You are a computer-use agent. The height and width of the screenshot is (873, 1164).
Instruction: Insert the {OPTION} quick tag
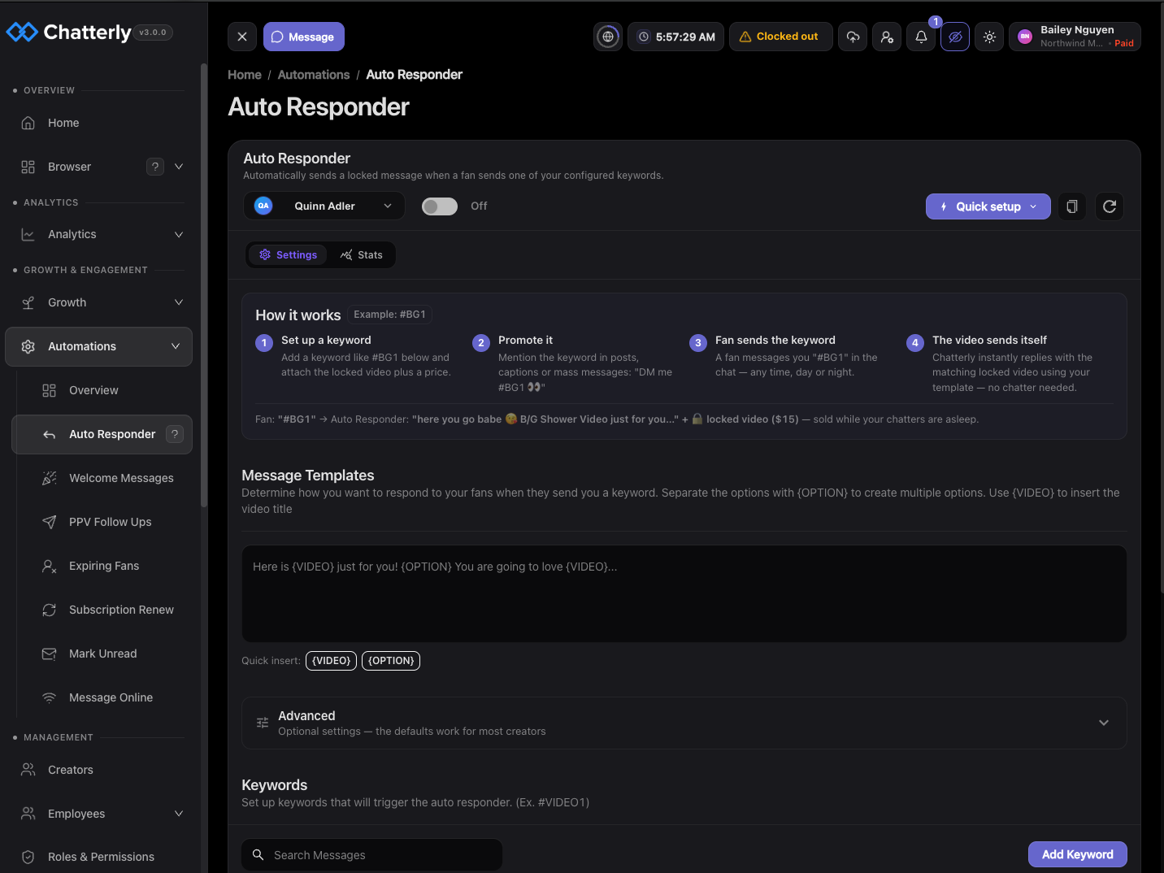coord(391,661)
